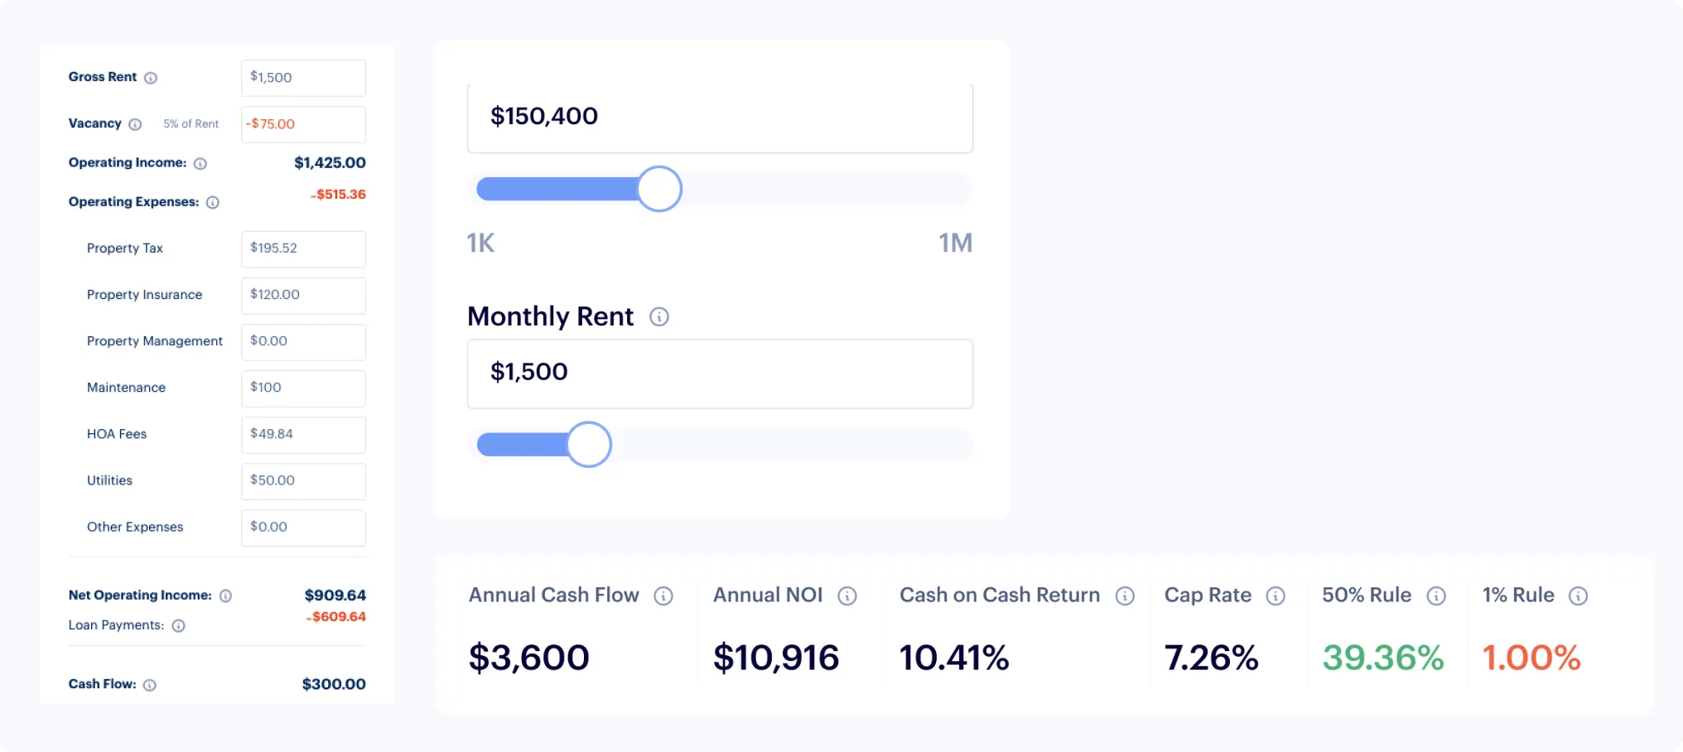Image resolution: width=1683 pixels, height=752 pixels.
Task: Click the Monthly Rent slider handle
Action: [x=590, y=444]
